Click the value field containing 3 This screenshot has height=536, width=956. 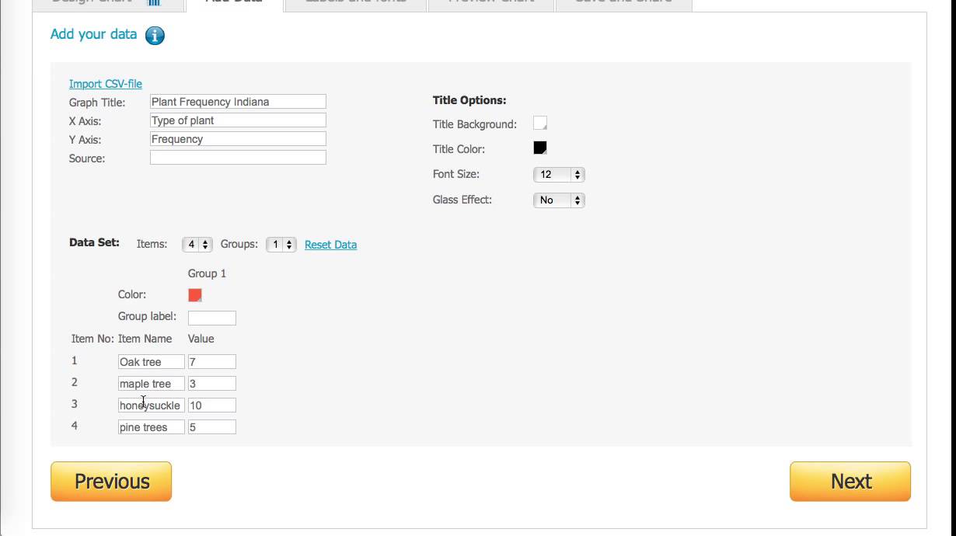(212, 384)
